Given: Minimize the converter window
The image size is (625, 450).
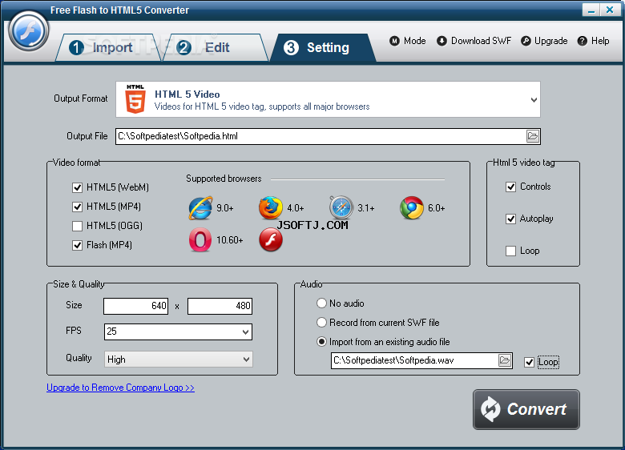Looking at the screenshot, I should point(591,10).
